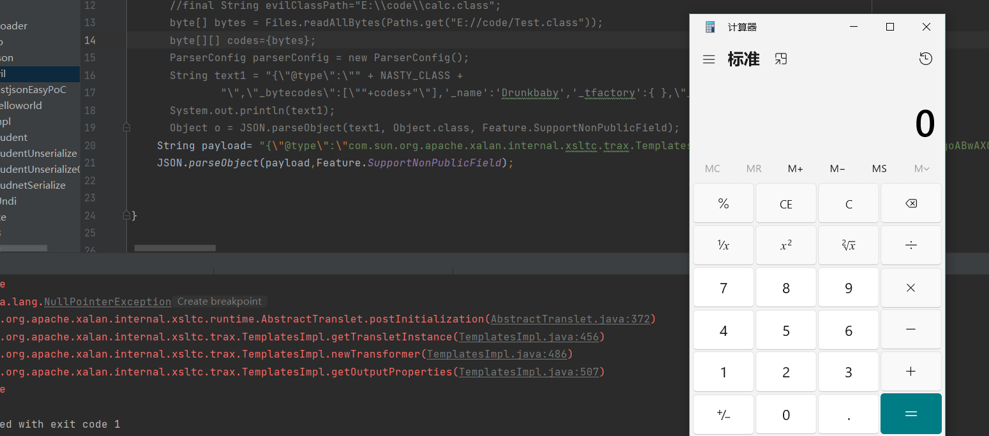This screenshot has height=436, width=989.
Task: Click the project panel horizontal scrollbar
Action: coord(24,248)
